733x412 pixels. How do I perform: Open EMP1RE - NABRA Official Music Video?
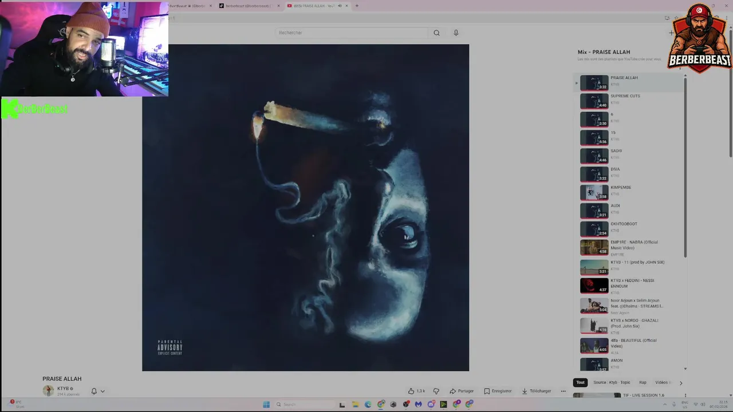click(630, 247)
